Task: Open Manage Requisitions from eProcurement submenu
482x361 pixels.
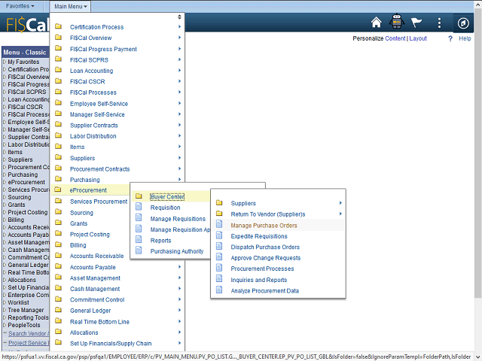Action: point(178,219)
